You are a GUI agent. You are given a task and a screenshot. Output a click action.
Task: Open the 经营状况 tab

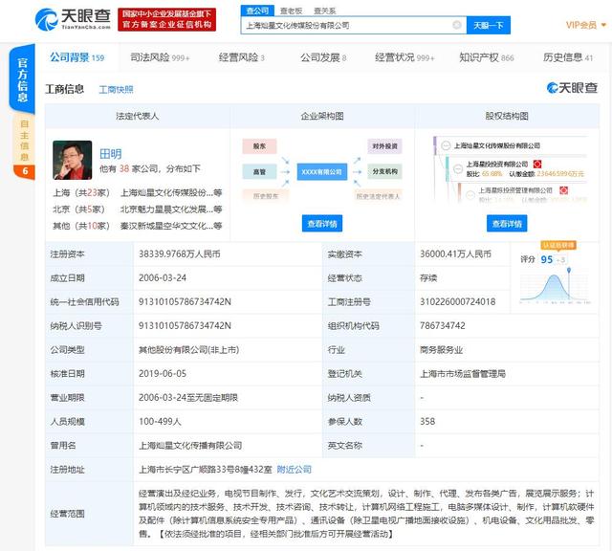[x=404, y=57]
